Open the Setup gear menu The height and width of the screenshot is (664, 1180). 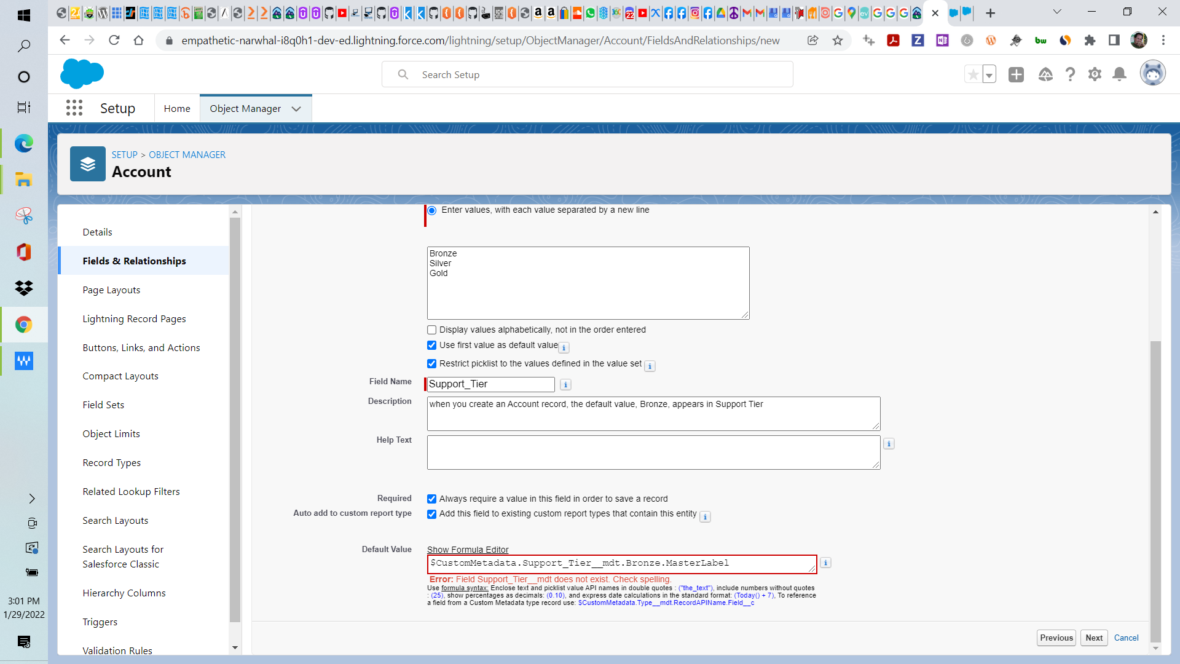coord(1095,74)
